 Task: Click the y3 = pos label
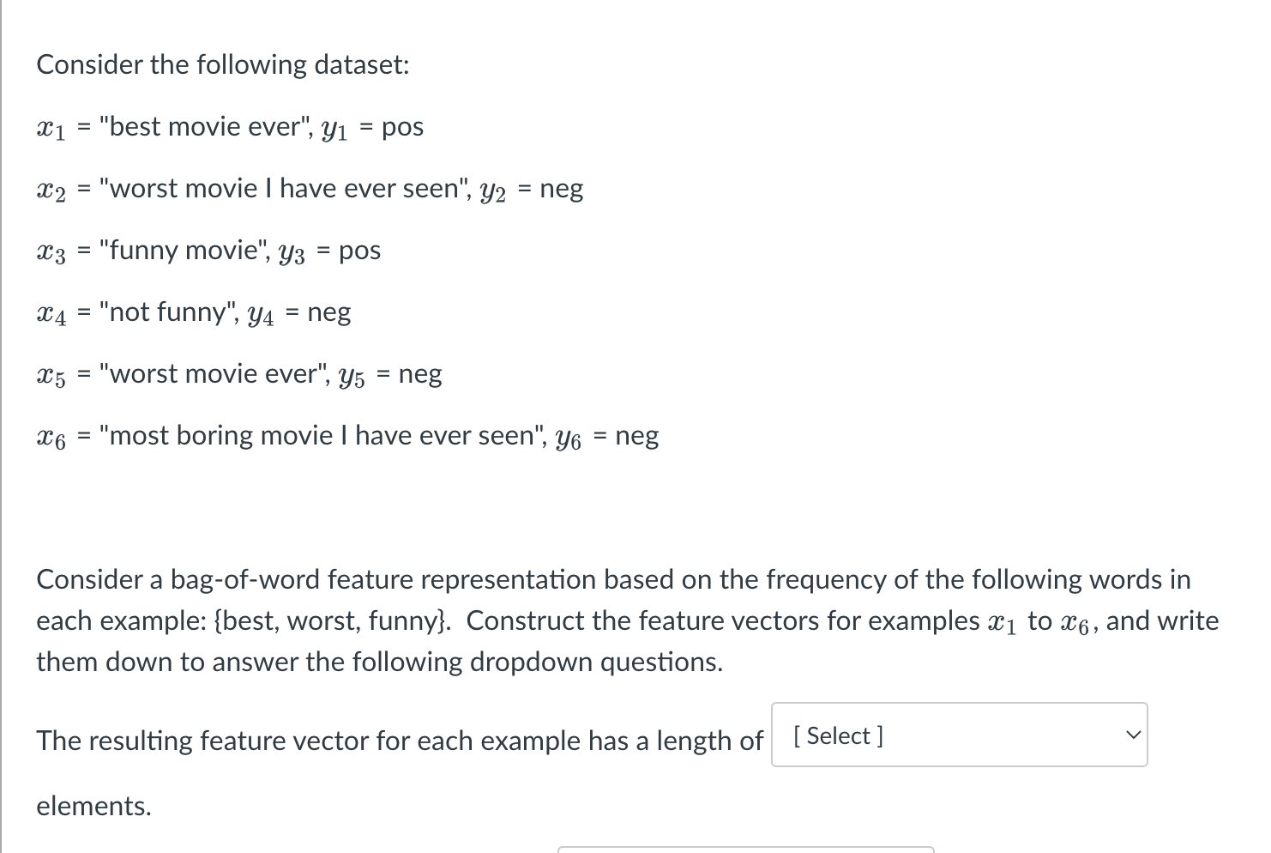pos(329,251)
